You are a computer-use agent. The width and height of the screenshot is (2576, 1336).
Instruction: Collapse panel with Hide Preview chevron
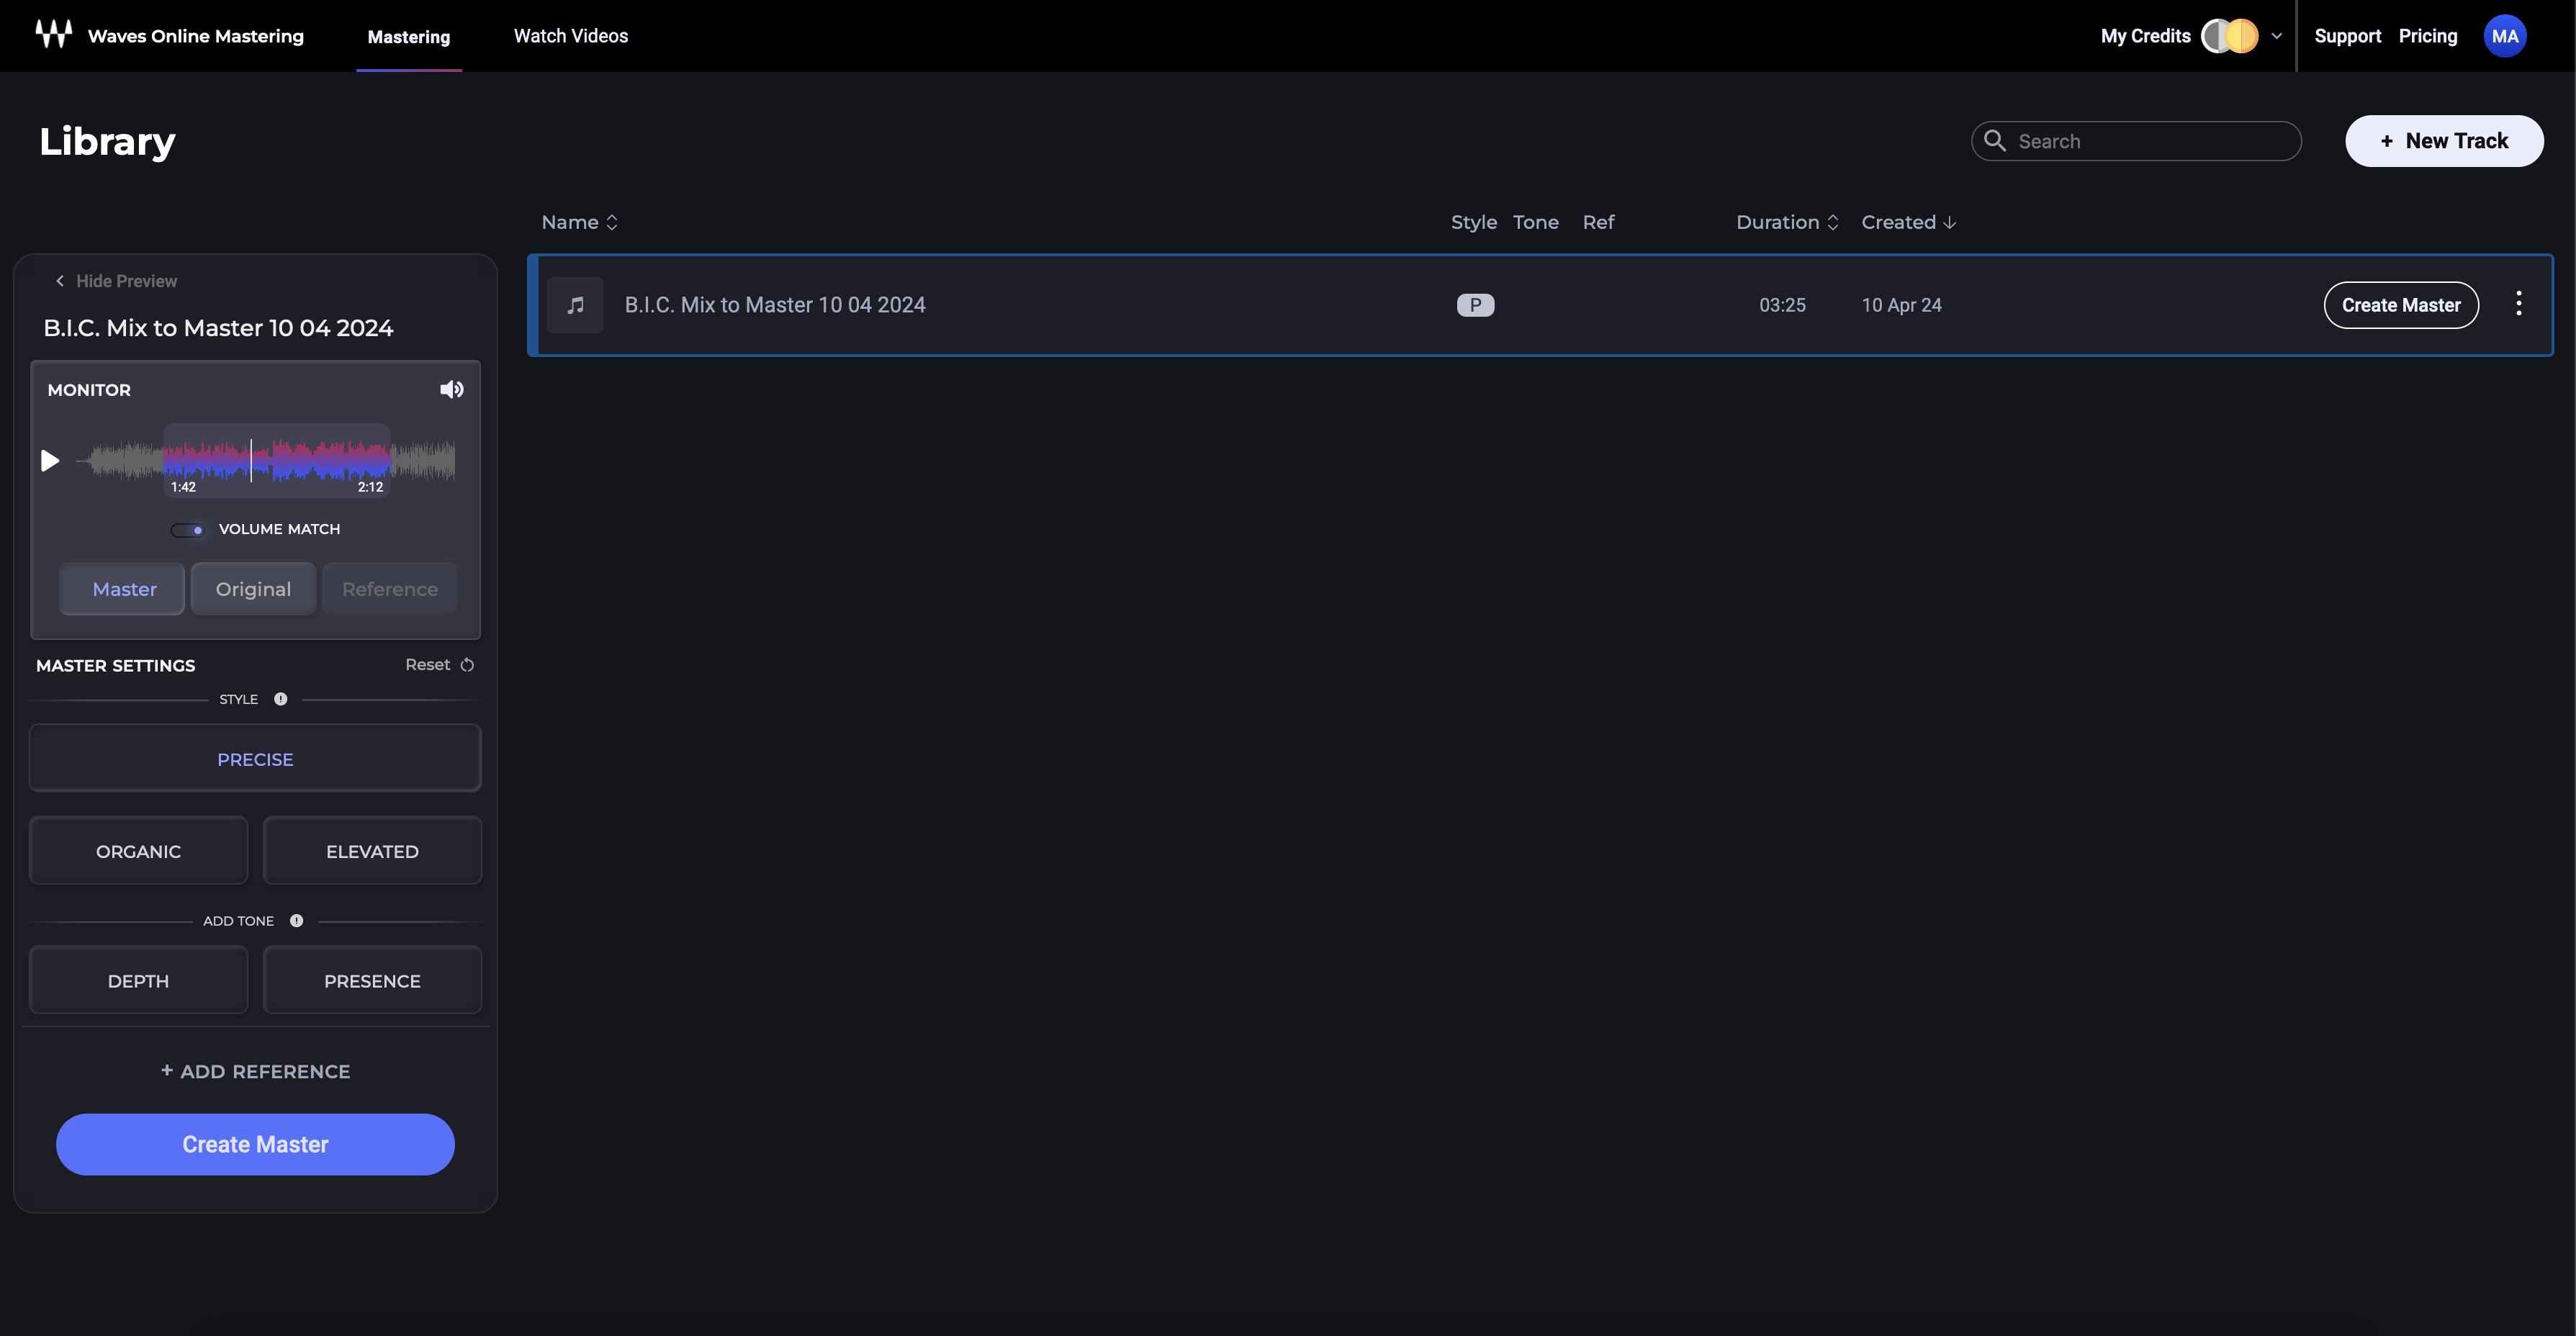click(60, 281)
